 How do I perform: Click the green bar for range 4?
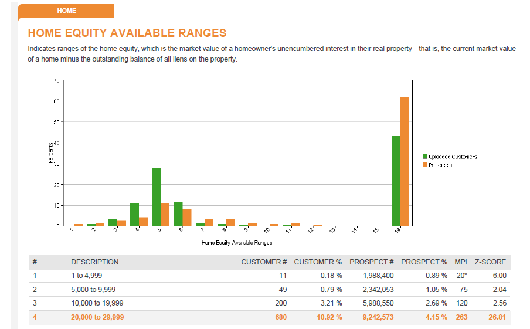coord(134,215)
